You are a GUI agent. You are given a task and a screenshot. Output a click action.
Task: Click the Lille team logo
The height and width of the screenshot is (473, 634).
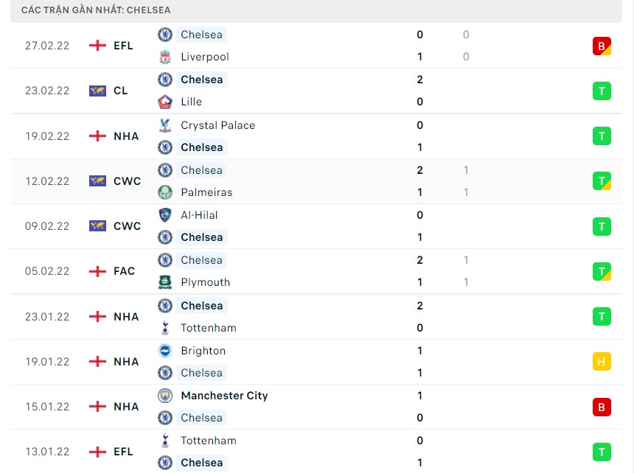pyautogui.click(x=165, y=102)
